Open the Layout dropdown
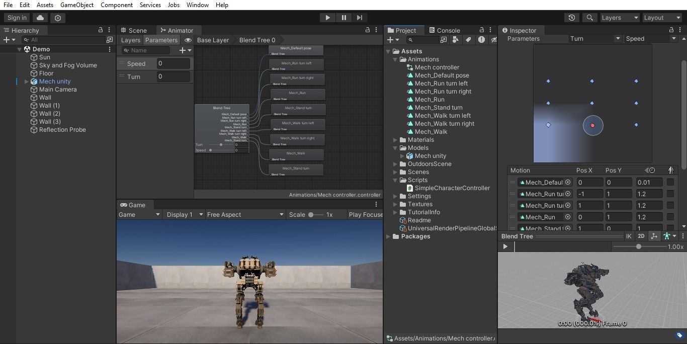Image resolution: width=687 pixels, height=344 pixels. pos(662,18)
